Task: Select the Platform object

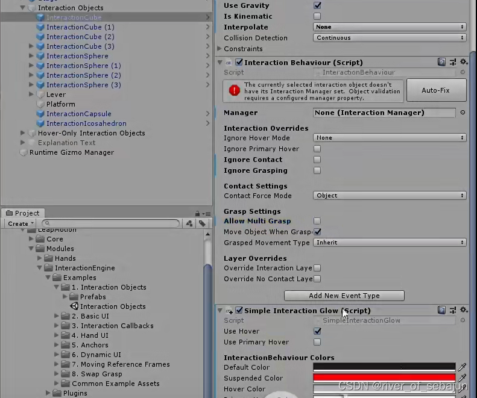Action: (60, 104)
